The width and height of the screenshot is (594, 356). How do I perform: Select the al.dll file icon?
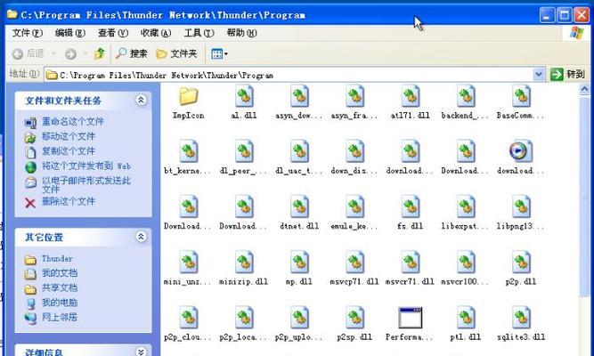coord(244,96)
